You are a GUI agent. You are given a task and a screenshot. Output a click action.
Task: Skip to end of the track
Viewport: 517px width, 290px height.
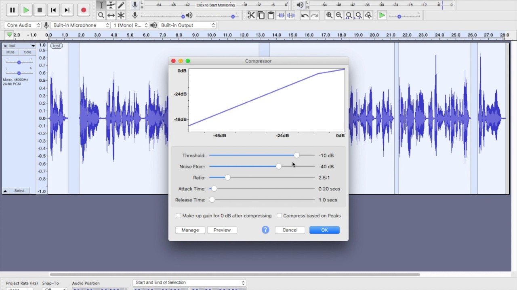[x=67, y=10]
